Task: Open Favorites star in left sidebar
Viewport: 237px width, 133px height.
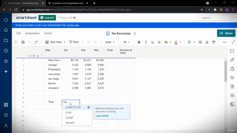Action: tap(6, 61)
